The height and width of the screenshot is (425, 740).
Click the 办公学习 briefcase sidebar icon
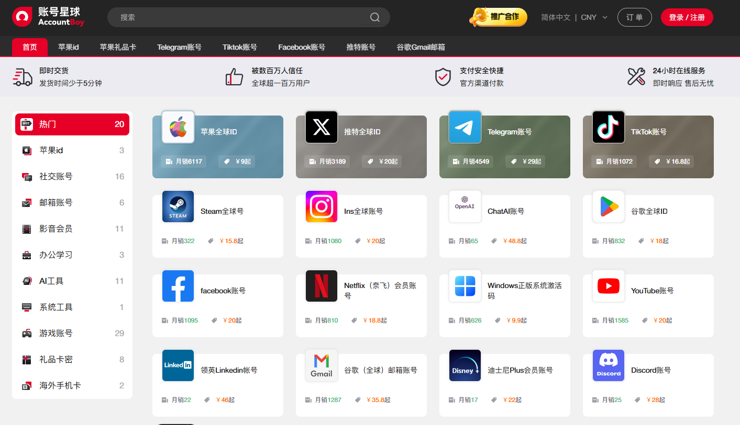(x=27, y=255)
